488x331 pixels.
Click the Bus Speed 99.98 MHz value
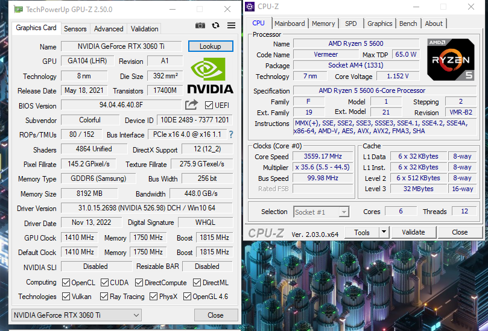323,178
